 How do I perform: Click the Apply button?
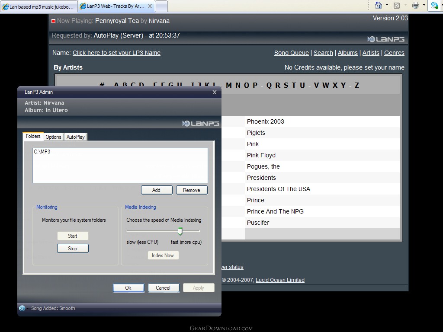click(x=198, y=287)
